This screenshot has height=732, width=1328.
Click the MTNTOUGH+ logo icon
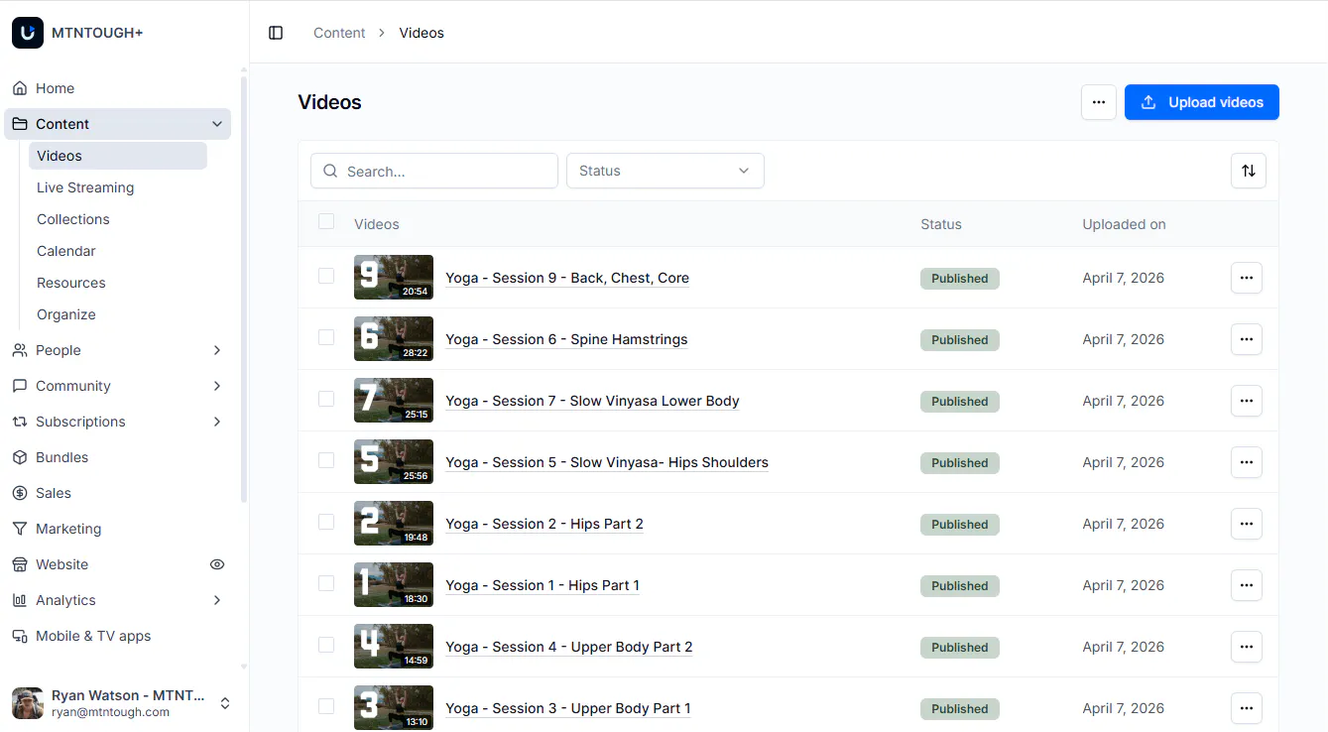[x=28, y=33]
